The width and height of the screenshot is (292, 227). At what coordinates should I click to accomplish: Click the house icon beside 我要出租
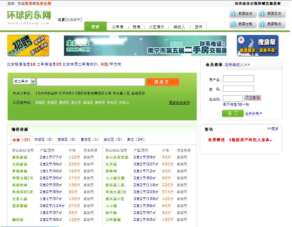coord(233,24)
